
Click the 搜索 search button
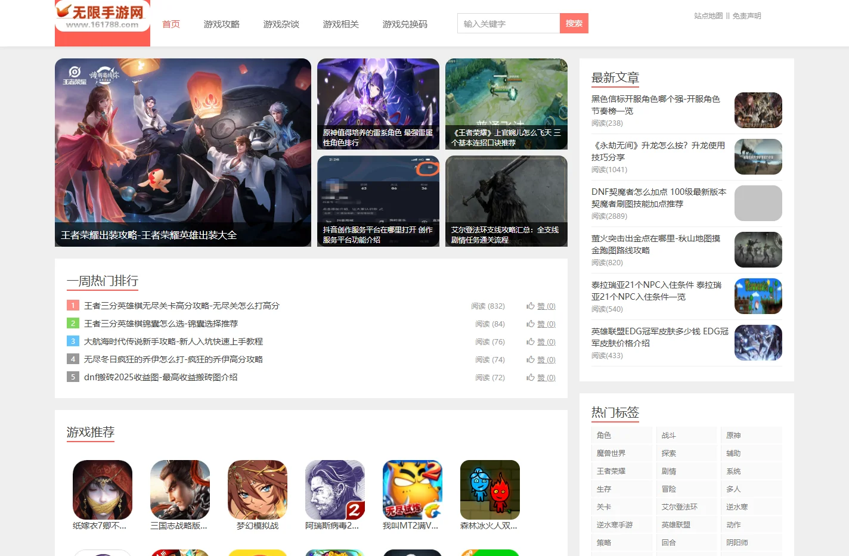[x=574, y=23]
